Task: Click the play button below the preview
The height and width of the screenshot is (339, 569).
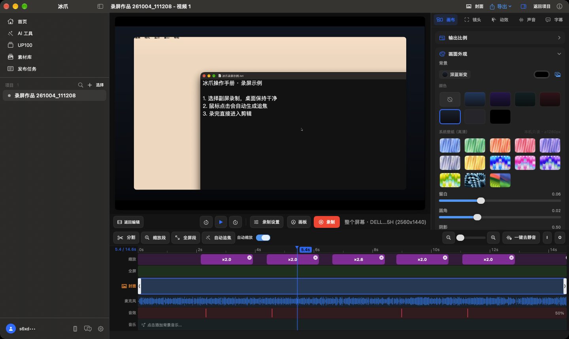Action: coord(220,222)
